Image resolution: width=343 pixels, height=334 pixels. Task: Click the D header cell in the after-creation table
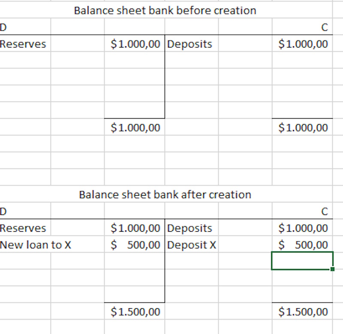25,211
